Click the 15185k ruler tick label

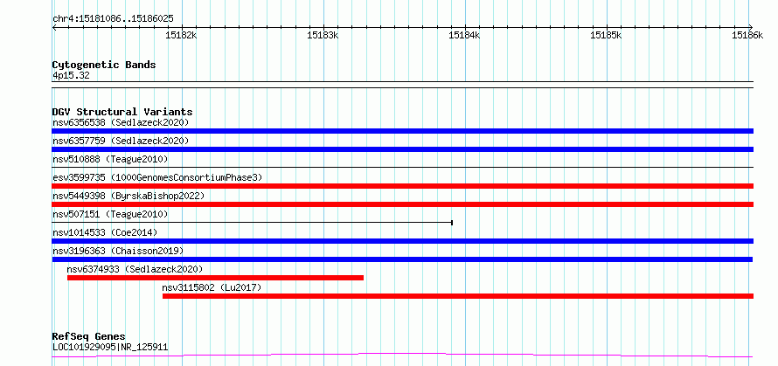[x=606, y=35]
